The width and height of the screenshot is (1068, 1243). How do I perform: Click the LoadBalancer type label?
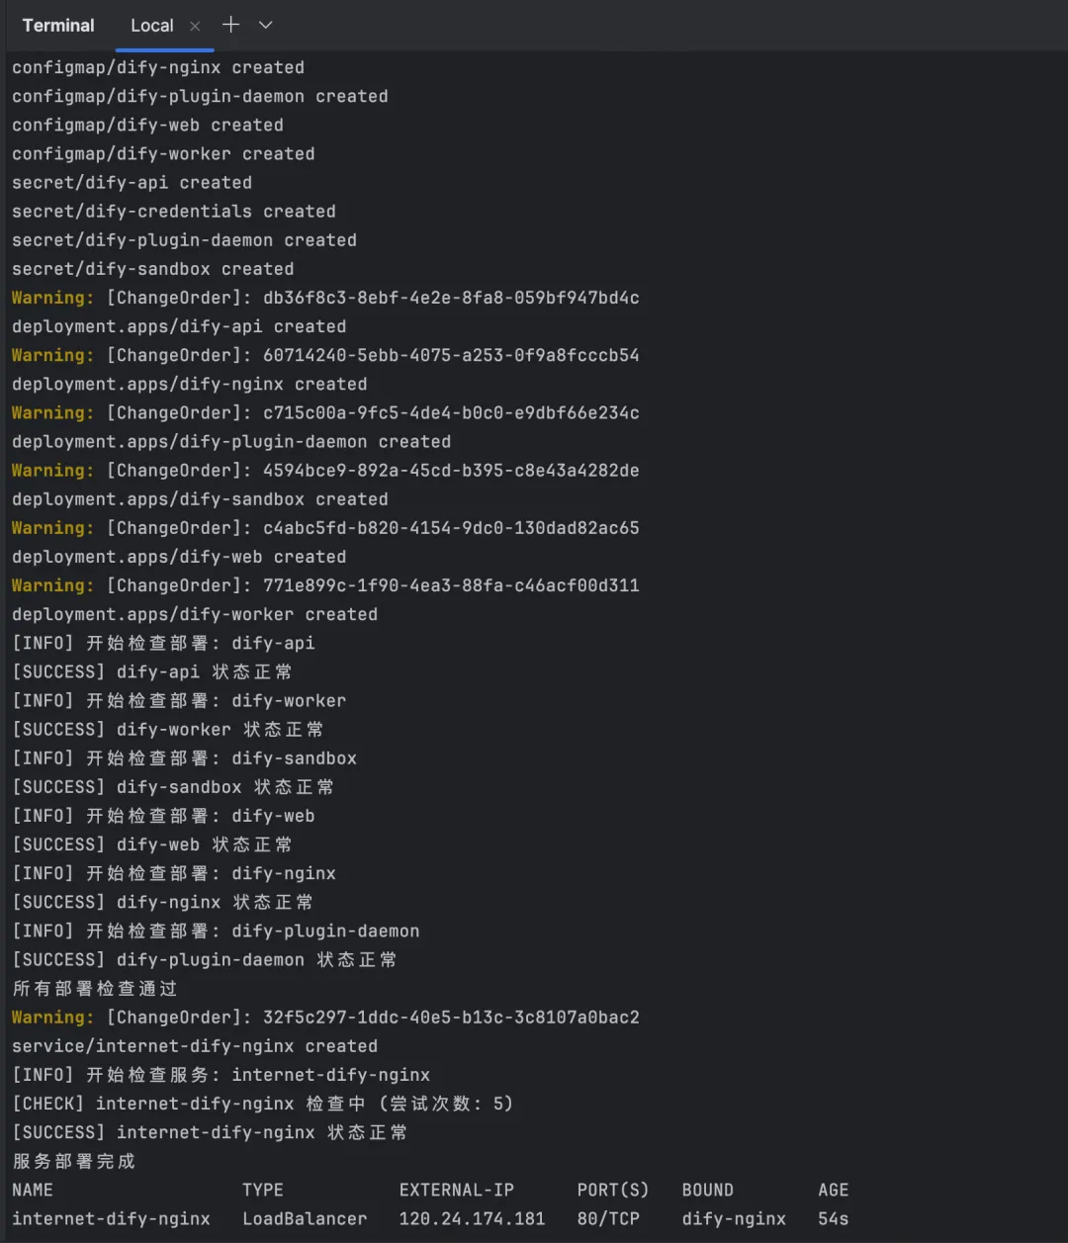point(305,1218)
